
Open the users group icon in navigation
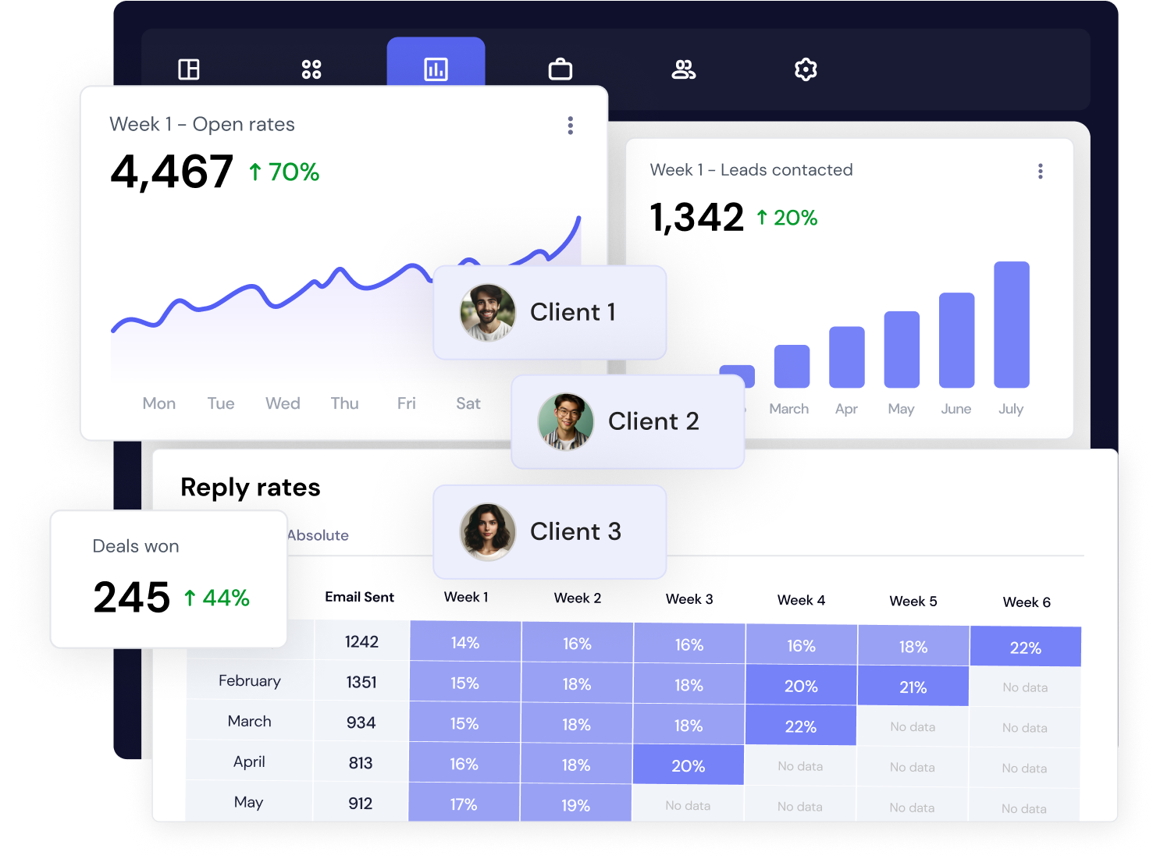coord(684,69)
